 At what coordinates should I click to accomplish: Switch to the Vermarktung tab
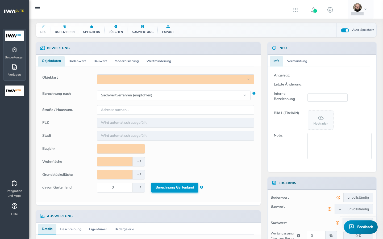click(297, 61)
